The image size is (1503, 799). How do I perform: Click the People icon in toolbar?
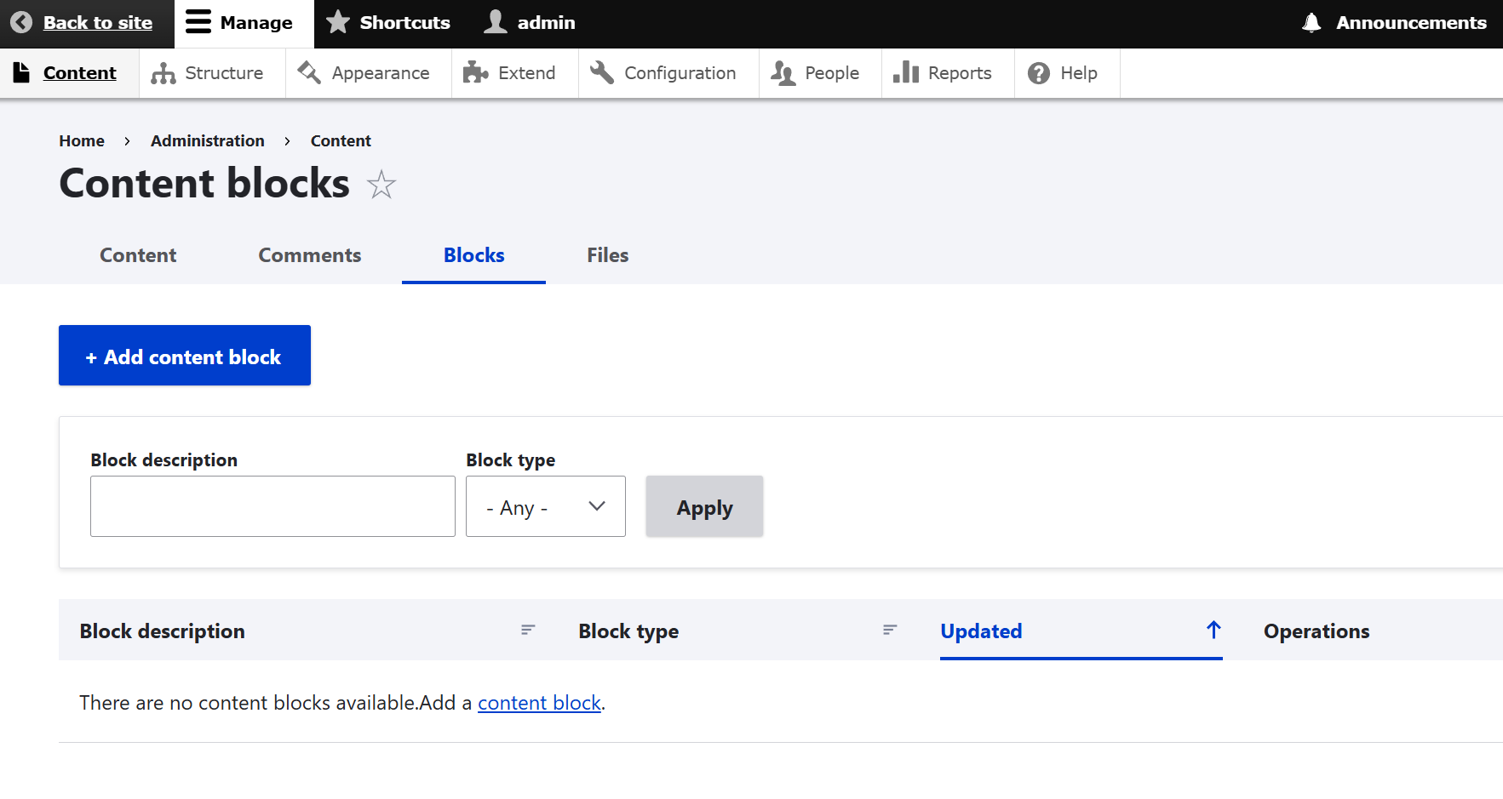tap(783, 74)
